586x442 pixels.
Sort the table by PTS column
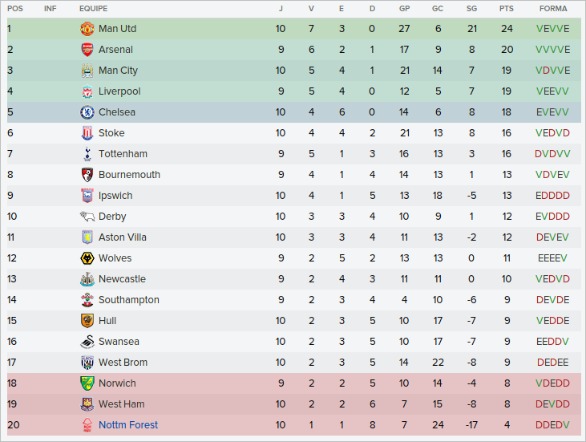coord(506,9)
